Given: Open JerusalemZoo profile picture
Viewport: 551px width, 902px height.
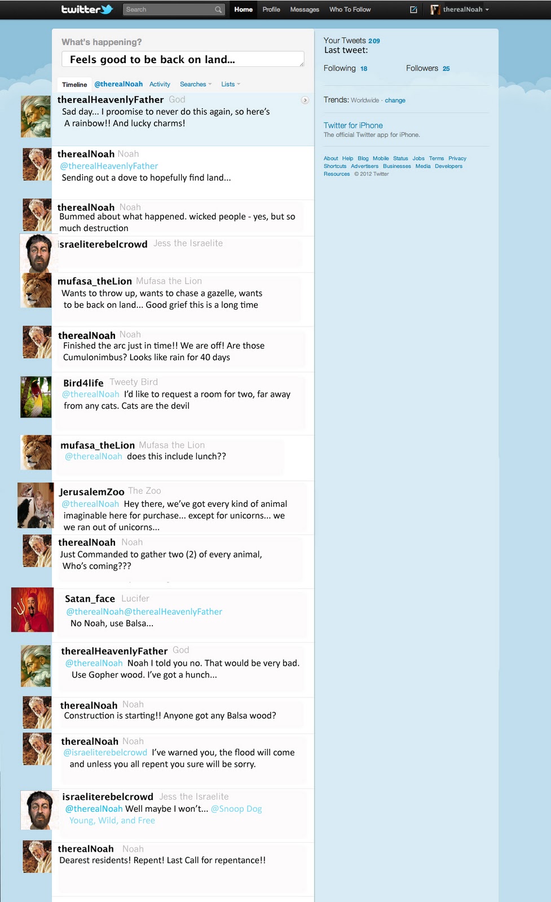Looking at the screenshot, I should pyautogui.click(x=36, y=505).
